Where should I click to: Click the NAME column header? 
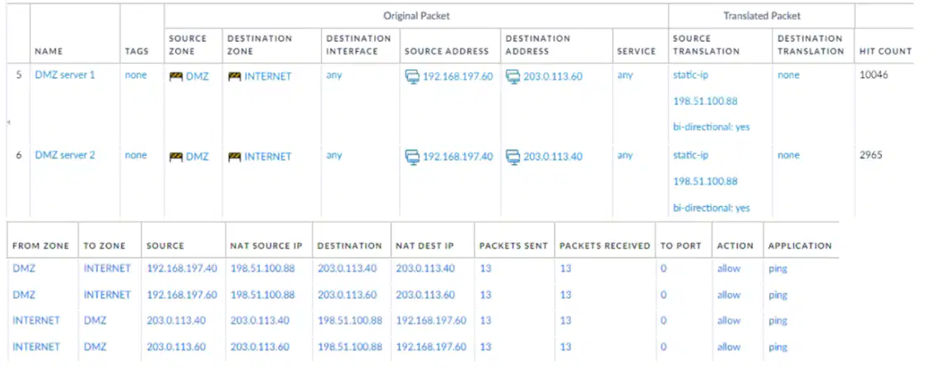point(49,51)
